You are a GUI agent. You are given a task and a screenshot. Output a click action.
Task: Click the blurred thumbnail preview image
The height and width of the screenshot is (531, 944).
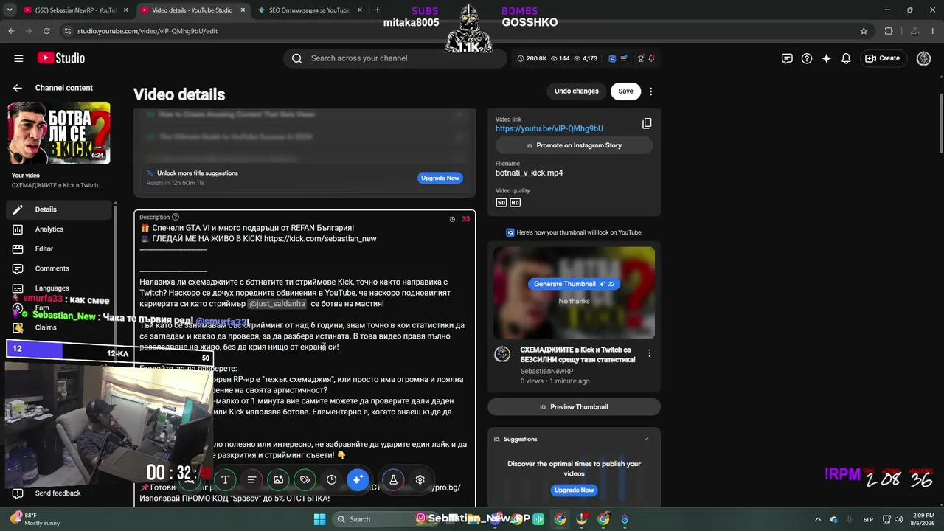(x=574, y=293)
